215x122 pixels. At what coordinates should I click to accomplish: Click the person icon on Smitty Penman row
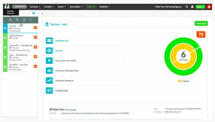pyautogui.click(x=5, y=38)
